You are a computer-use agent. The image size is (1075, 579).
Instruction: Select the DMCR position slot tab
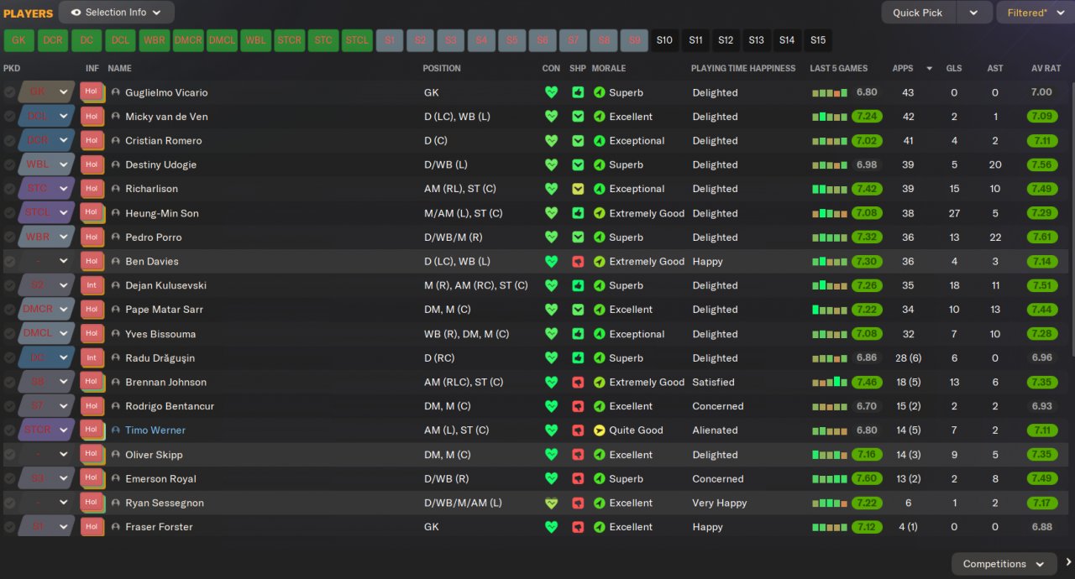click(188, 40)
